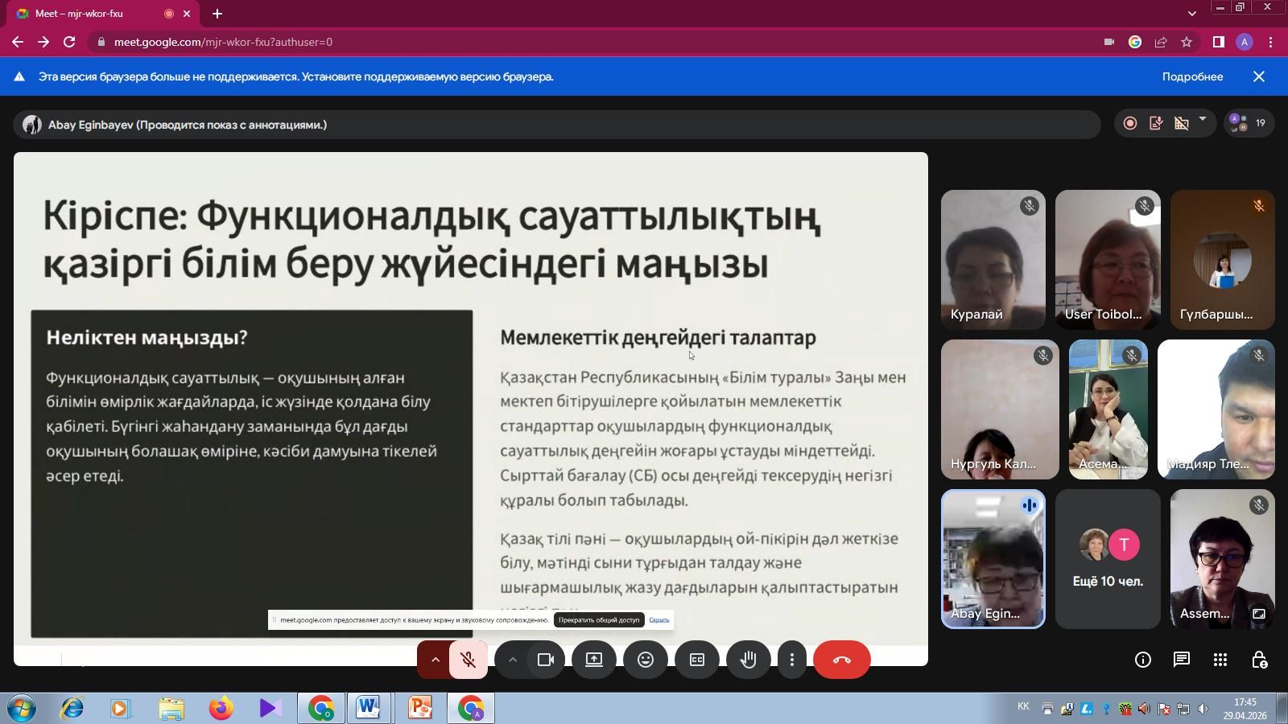This screenshot has height=724, width=1288.
Task: Open host controls lock icon
Action: coord(1259,660)
